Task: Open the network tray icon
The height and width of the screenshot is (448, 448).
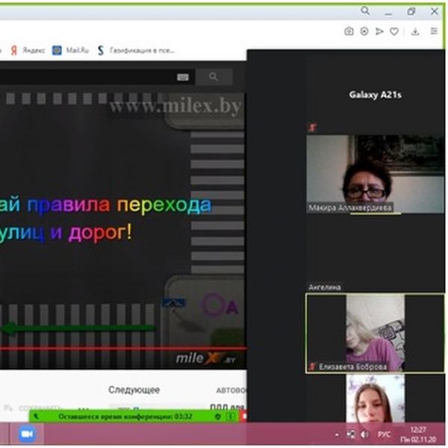Action: pyautogui.click(x=351, y=435)
